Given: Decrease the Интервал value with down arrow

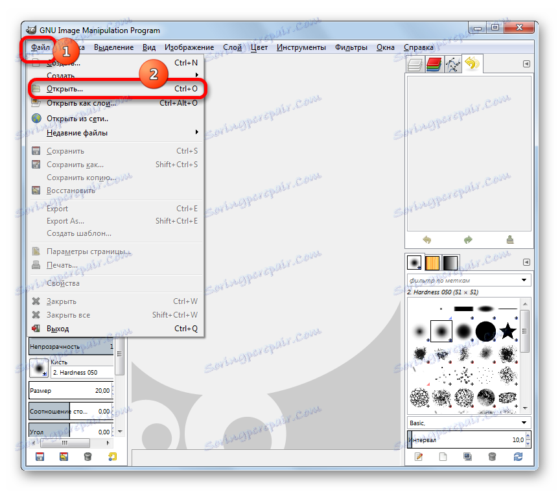Looking at the screenshot, I should click(528, 443).
